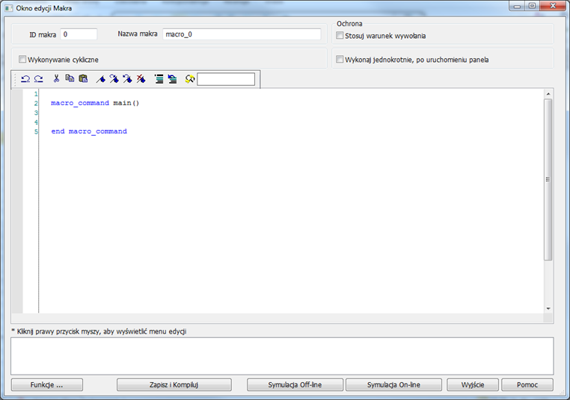Go to next bookmark icon
The image size is (570, 400).
click(x=114, y=78)
